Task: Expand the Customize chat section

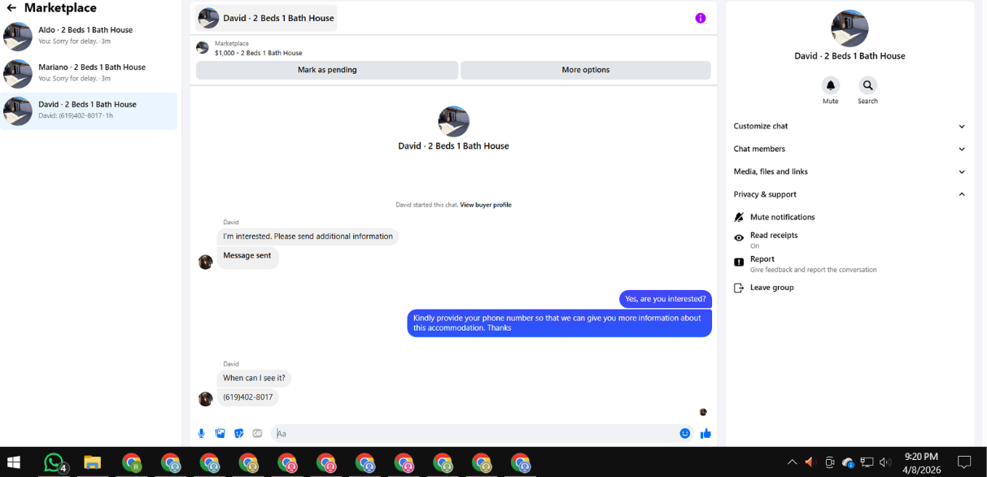Action: (849, 126)
